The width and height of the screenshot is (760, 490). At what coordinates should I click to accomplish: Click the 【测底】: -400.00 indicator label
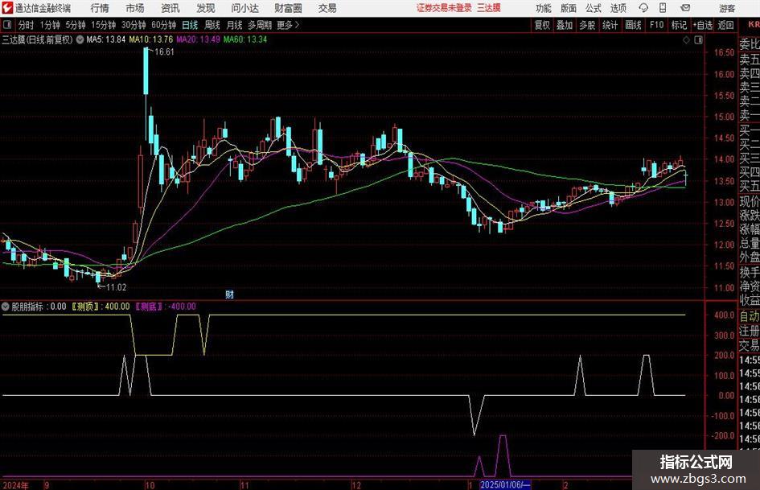[166, 307]
